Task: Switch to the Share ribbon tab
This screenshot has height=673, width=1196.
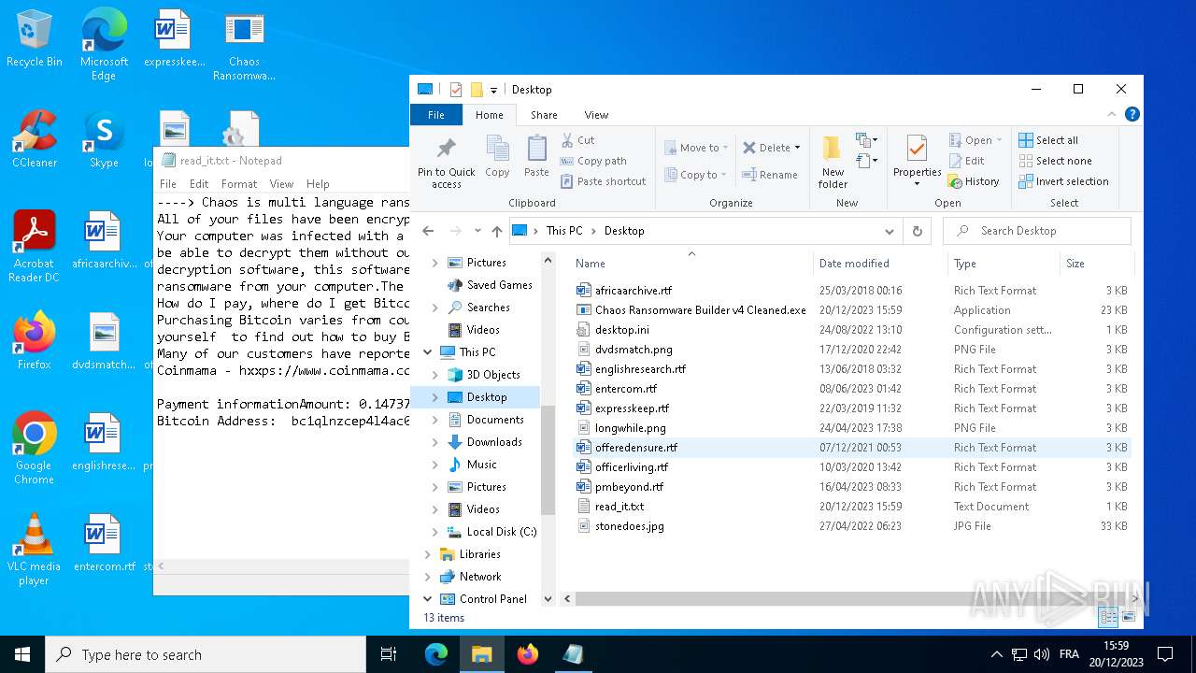Action: (x=544, y=115)
